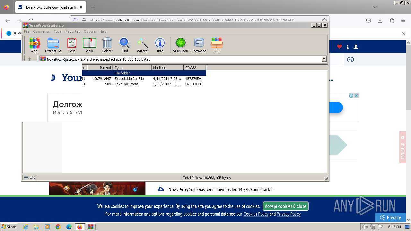Click the Find magnifier icon
Viewport: 411px width, 231px height.
(x=125, y=45)
